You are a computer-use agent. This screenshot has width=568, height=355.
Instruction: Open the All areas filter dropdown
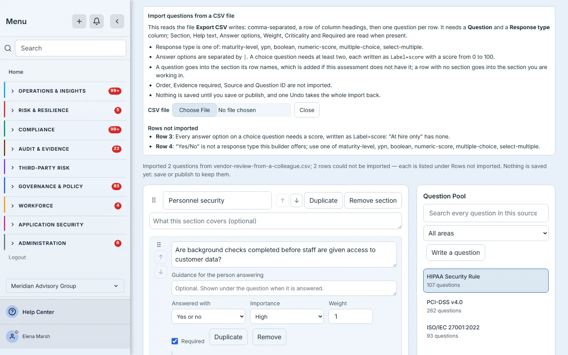[486, 233]
